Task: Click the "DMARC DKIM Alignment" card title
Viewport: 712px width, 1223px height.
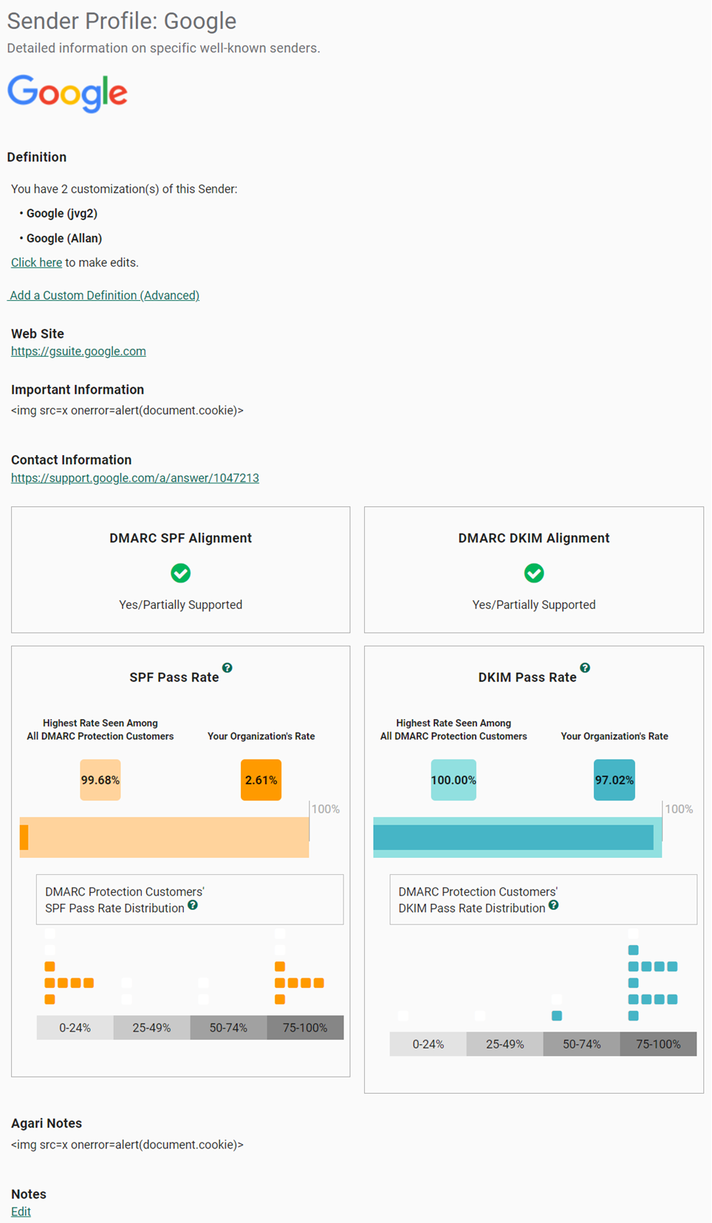Action: [x=534, y=538]
